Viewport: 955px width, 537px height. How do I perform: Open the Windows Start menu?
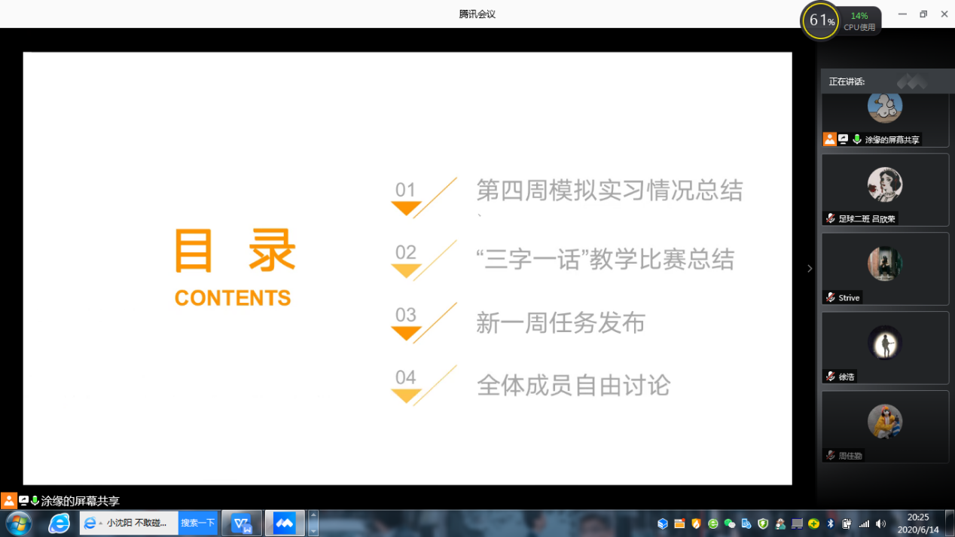(18, 523)
